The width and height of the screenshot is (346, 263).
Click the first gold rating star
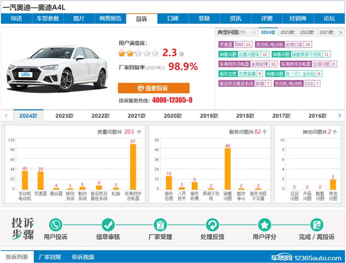(x=122, y=53)
